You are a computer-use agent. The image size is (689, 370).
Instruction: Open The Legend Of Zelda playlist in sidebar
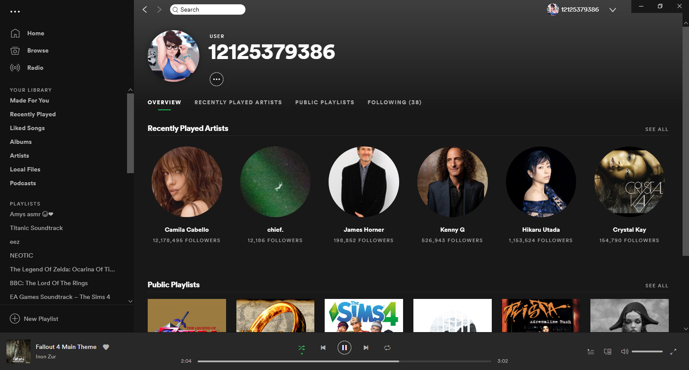click(62, 269)
